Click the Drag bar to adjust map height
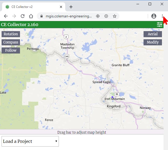Image resolution: width=168 pixels, height=150 pixels. click(x=82, y=132)
